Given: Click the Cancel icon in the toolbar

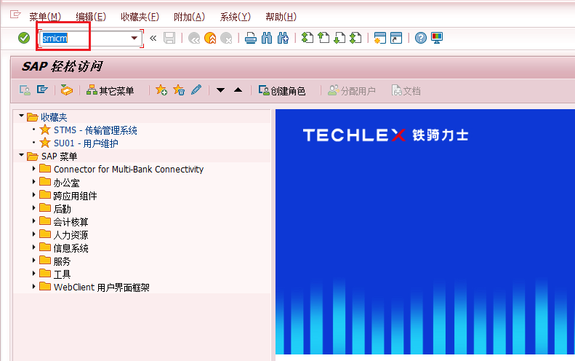Looking at the screenshot, I should (x=226, y=38).
